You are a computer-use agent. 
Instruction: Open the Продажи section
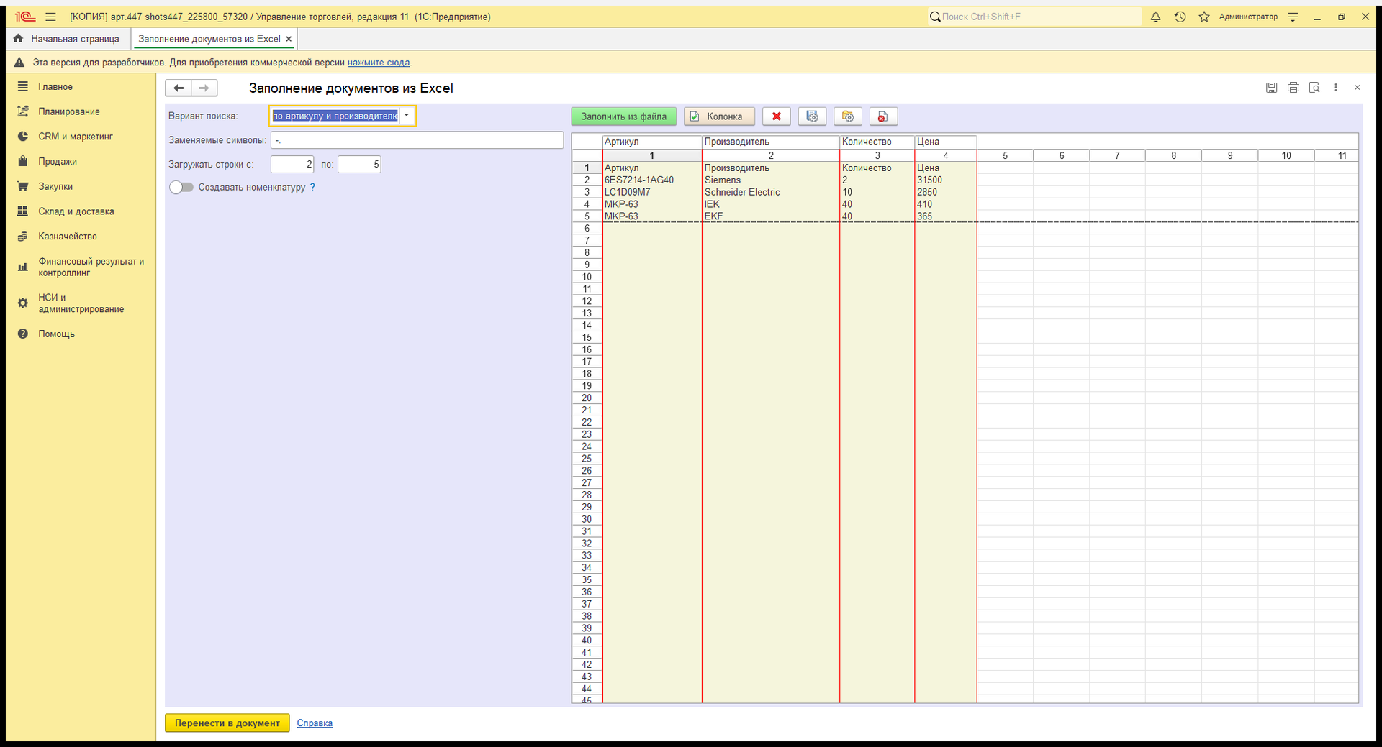click(x=58, y=162)
